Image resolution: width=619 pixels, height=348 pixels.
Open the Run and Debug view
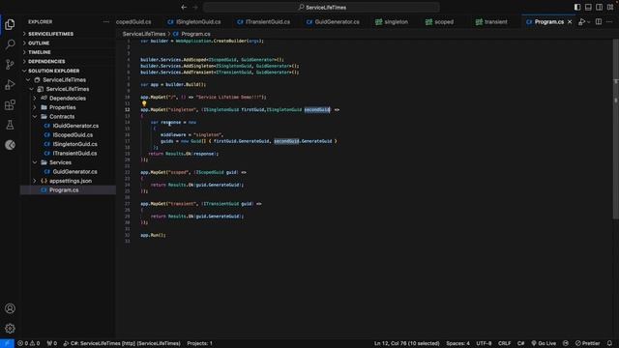coord(10,84)
